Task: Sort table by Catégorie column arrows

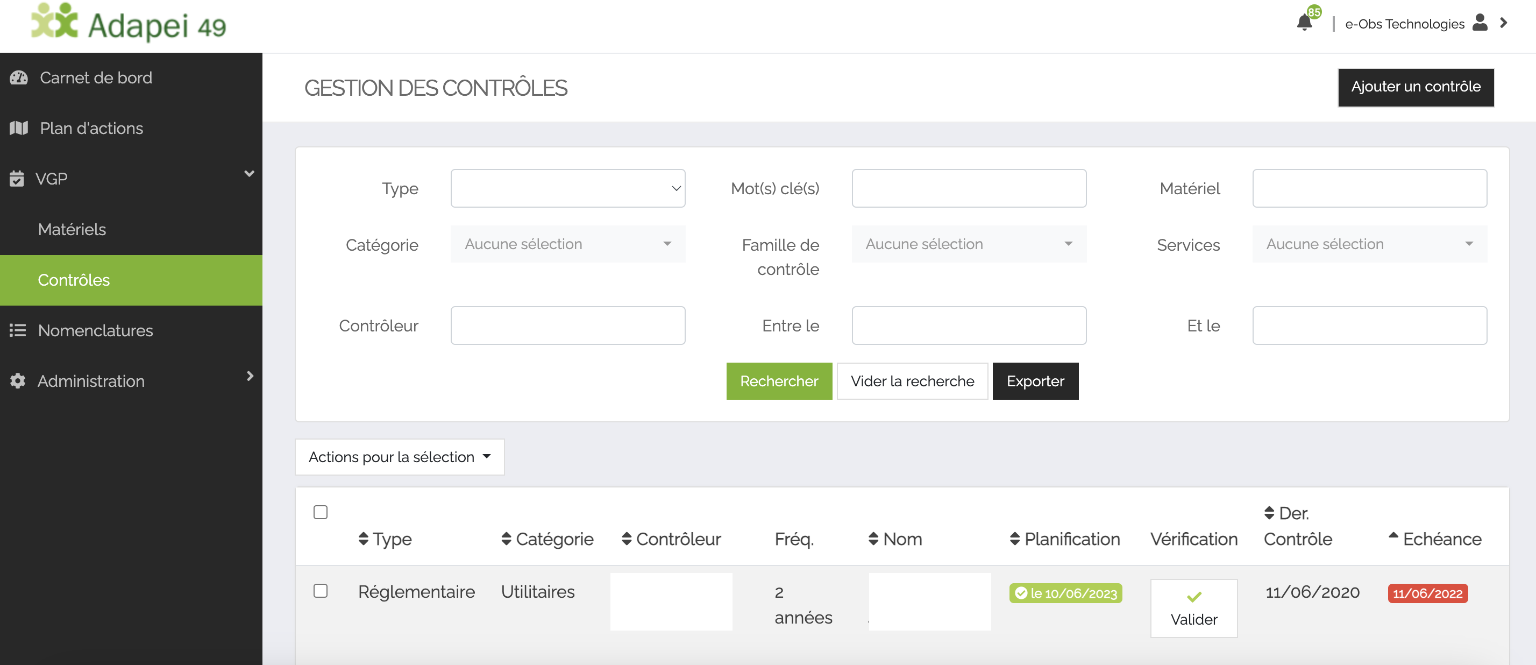Action: pos(506,539)
